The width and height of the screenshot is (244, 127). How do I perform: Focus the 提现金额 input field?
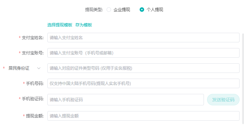click(143, 116)
